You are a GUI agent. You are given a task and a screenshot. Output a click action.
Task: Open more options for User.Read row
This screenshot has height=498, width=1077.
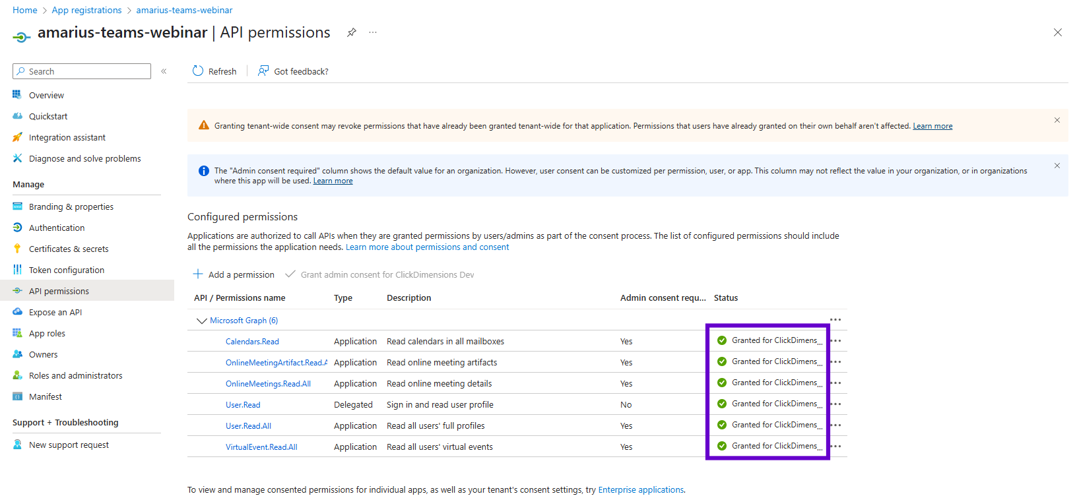coord(835,404)
